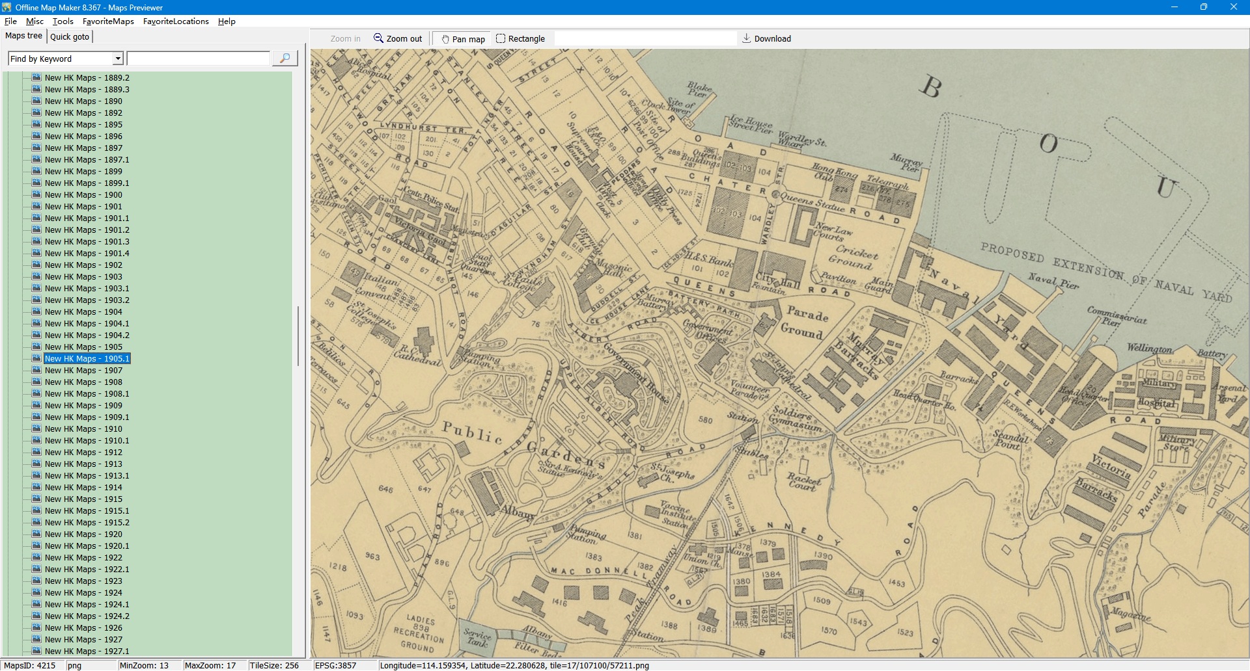Open the Find by Keyword dropdown
The width and height of the screenshot is (1250, 671).
coord(118,59)
